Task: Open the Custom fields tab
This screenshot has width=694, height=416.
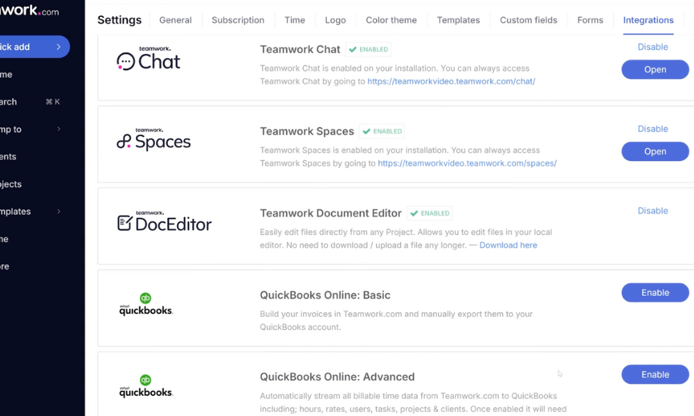Action: (x=528, y=20)
